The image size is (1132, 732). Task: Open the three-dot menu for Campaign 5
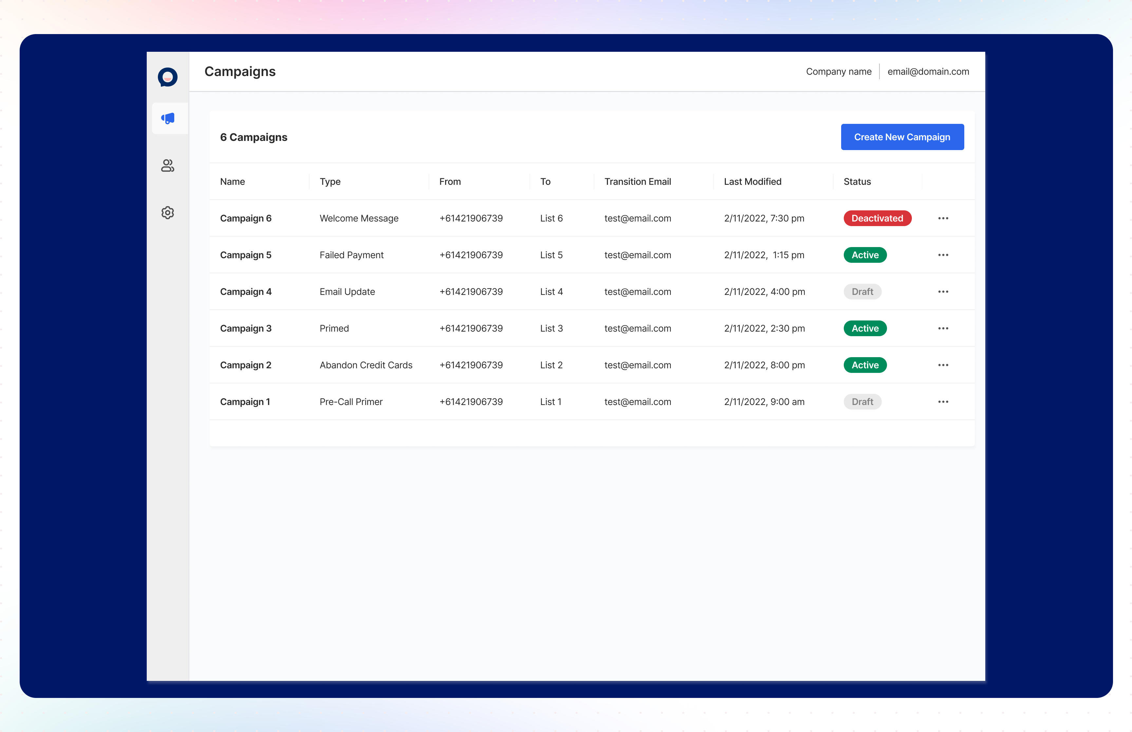coord(943,255)
